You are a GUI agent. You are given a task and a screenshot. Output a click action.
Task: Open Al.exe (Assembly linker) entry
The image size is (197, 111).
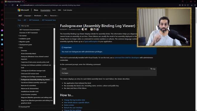28,54
